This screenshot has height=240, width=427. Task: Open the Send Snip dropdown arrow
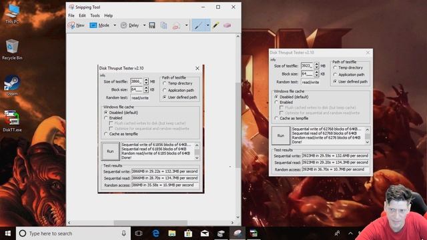tap(187, 25)
